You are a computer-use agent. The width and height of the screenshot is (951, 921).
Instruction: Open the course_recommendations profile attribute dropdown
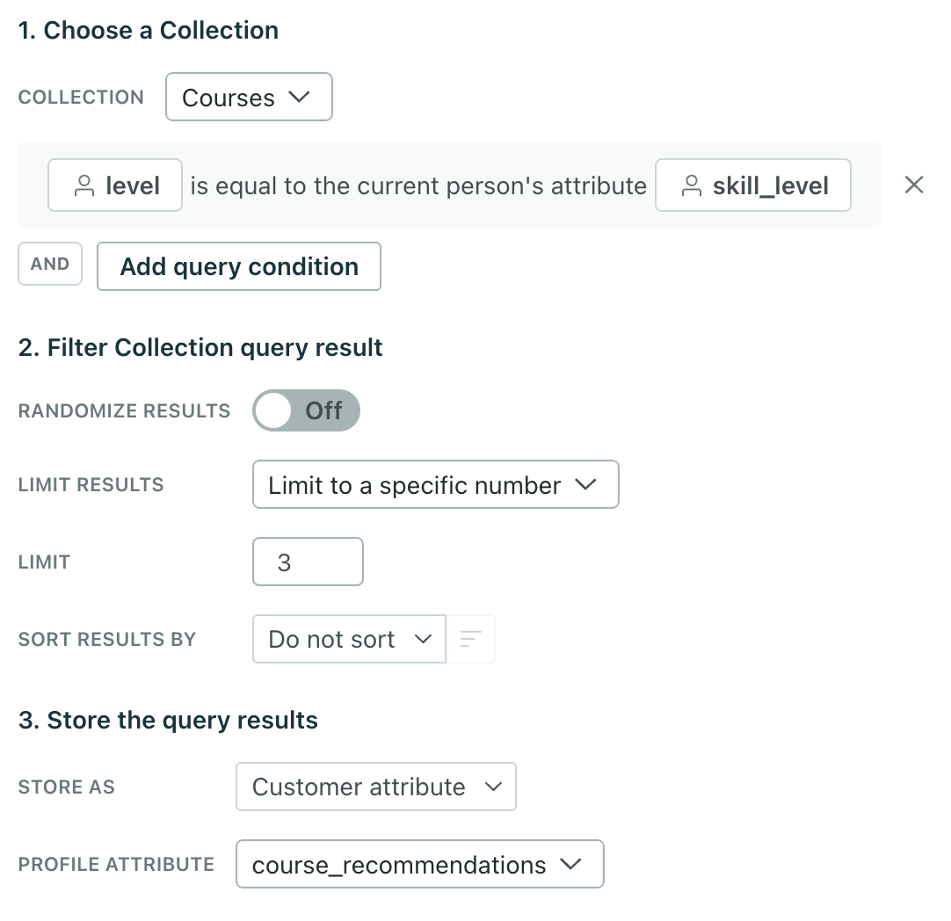click(x=419, y=864)
